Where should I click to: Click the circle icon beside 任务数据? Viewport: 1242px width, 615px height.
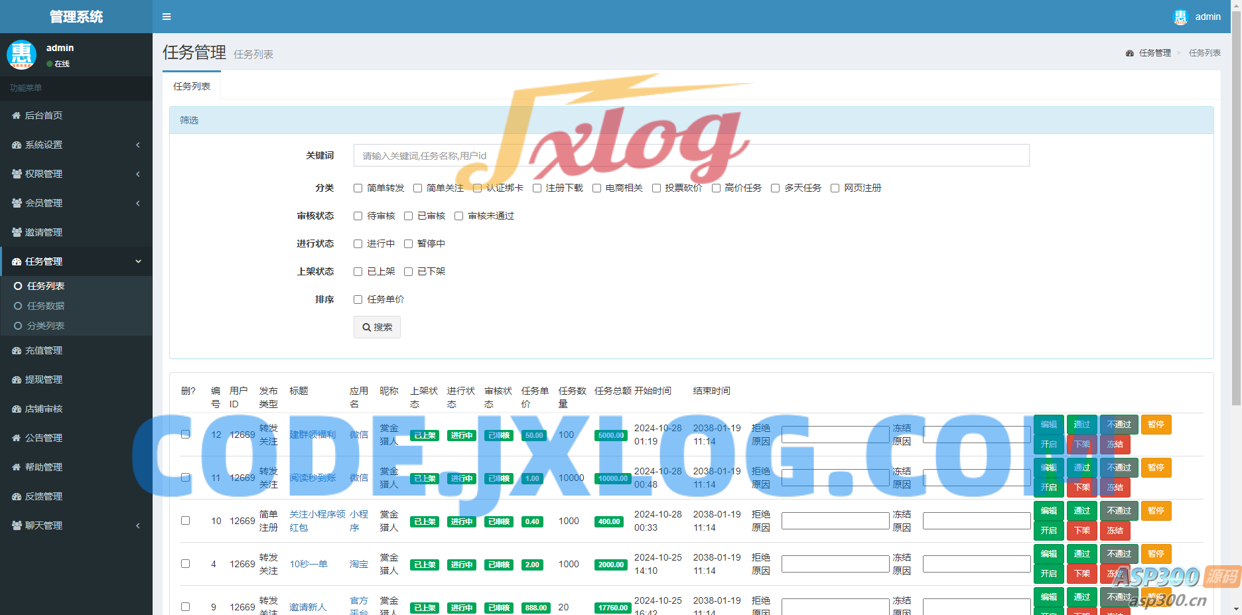[18, 306]
